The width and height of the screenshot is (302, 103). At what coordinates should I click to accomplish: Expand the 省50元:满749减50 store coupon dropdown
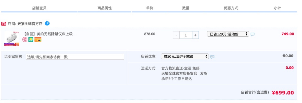185,56
